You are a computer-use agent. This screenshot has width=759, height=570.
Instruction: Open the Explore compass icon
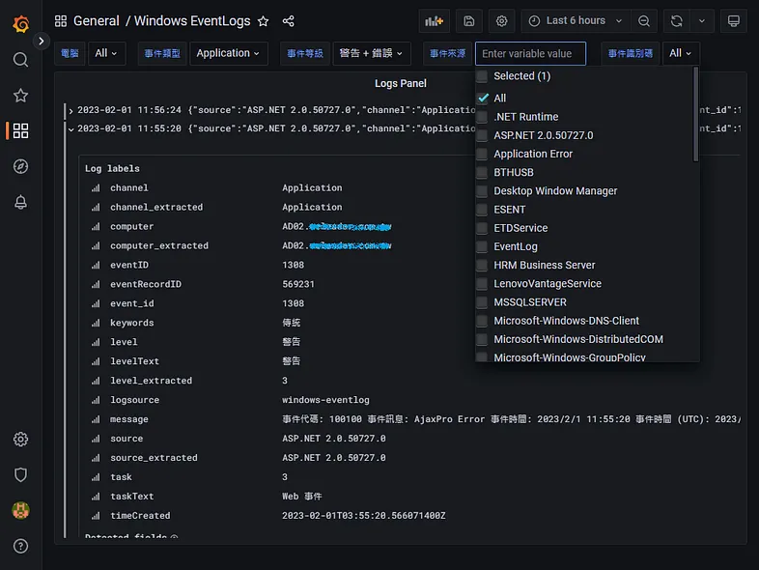click(20, 166)
